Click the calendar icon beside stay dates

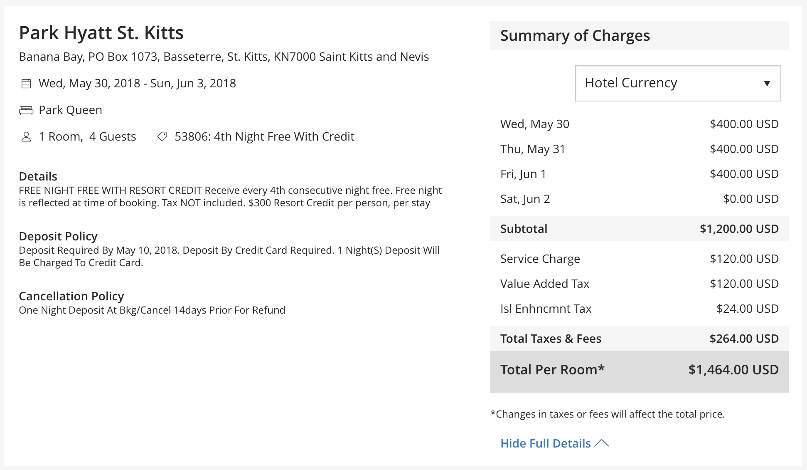pyautogui.click(x=26, y=84)
